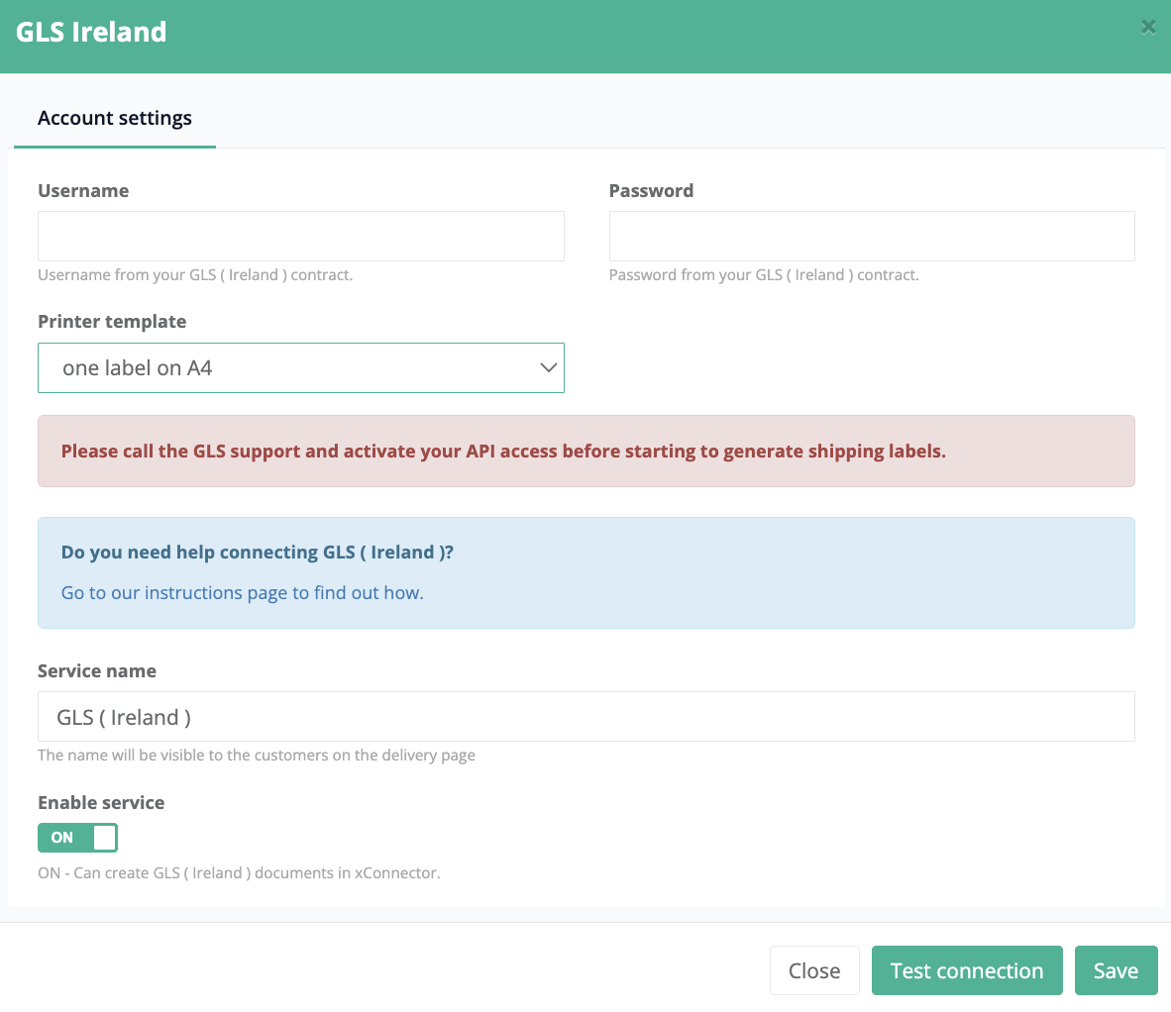The width and height of the screenshot is (1171, 1012).
Task: Click the Service name text field
Action: pos(585,717)
